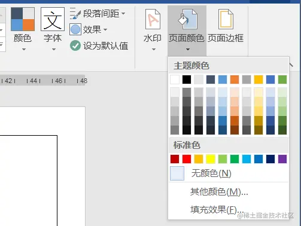Select the standard orange-gold color
This screenshot has width=301, height=226.
(x=199, y=159)
